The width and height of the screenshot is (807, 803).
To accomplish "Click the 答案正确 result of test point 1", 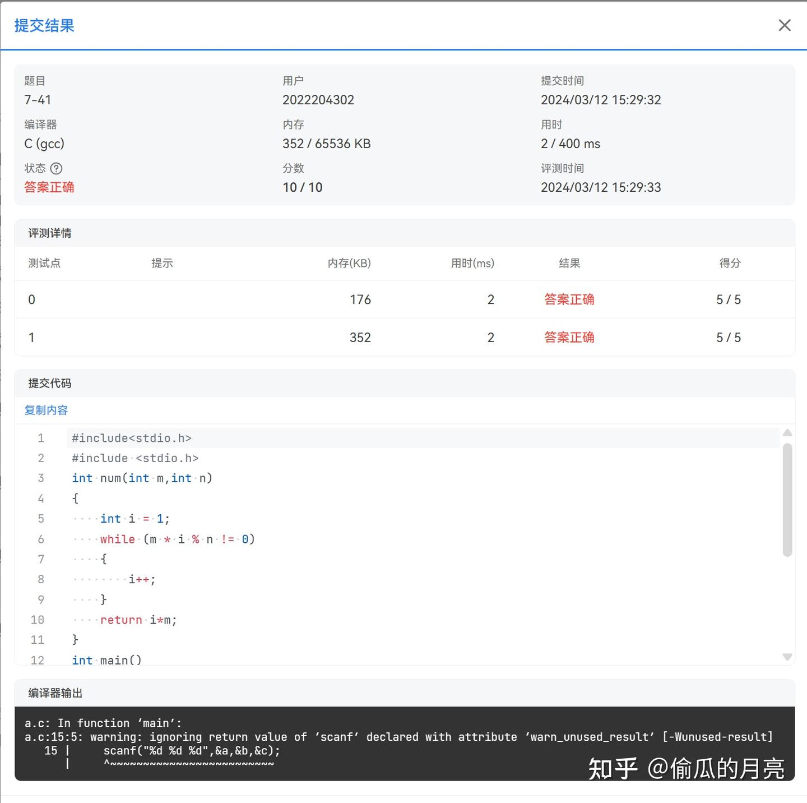I will [x=569, y=337].
